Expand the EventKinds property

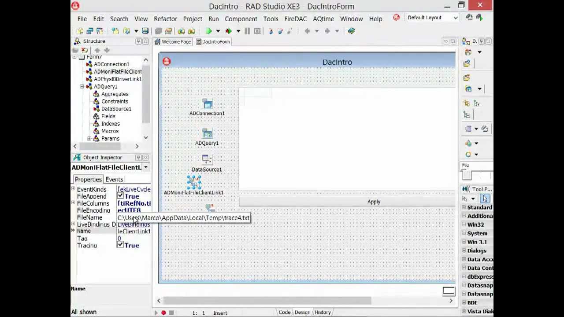coord(73,189)
